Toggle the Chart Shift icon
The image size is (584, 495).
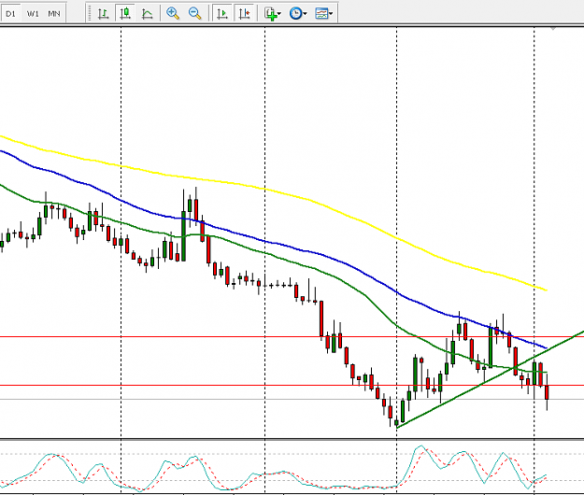(x=245, y=14)
